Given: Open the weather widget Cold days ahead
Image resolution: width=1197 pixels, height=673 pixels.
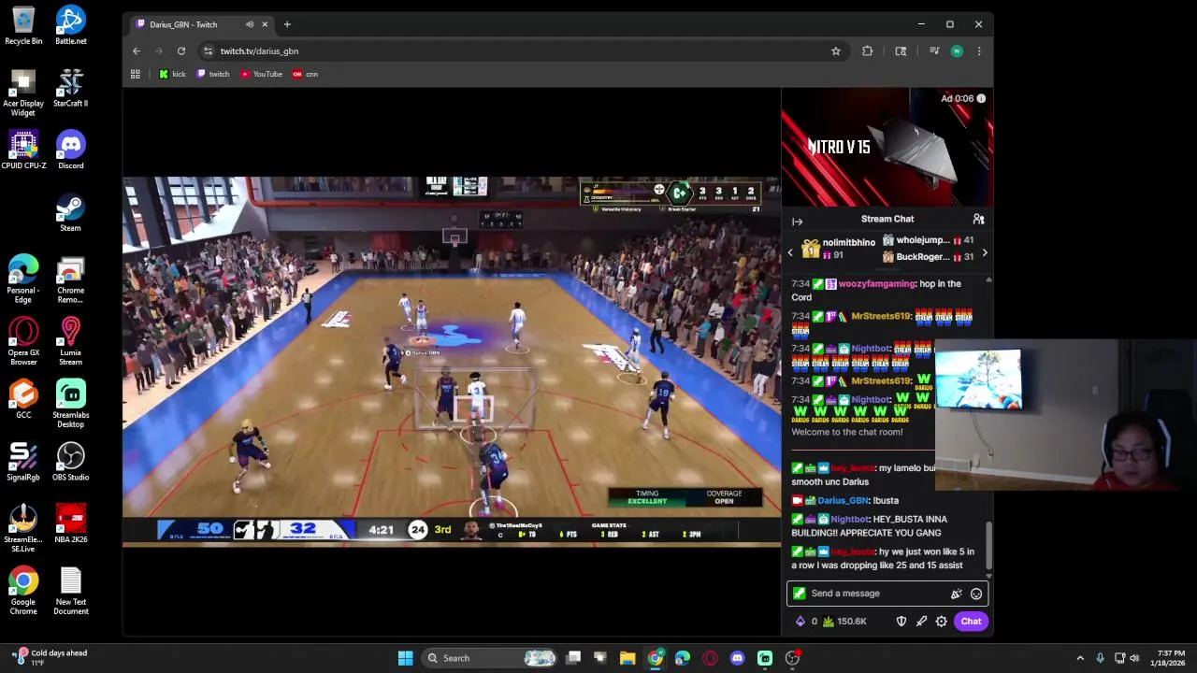Looking at the screenshot, I should click(49, 658).
